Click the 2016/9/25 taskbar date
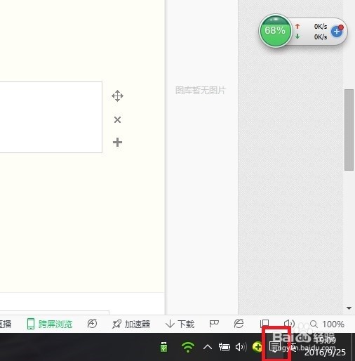The width and height of the screenshot is (355, 361). point(325,352)
